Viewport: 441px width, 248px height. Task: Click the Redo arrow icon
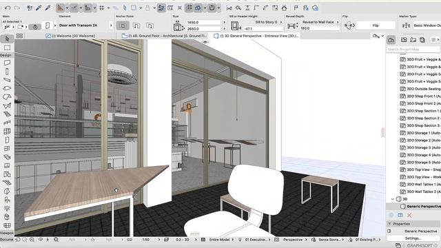pyautogui.click(x=17, y=8)
